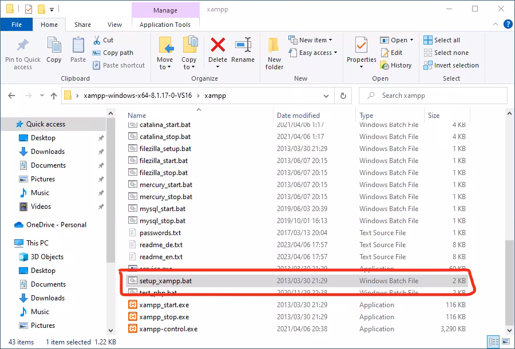This screenshot has width=515, height=349.
Task: Expand the New item dropdown
Action: click(330, 40)
